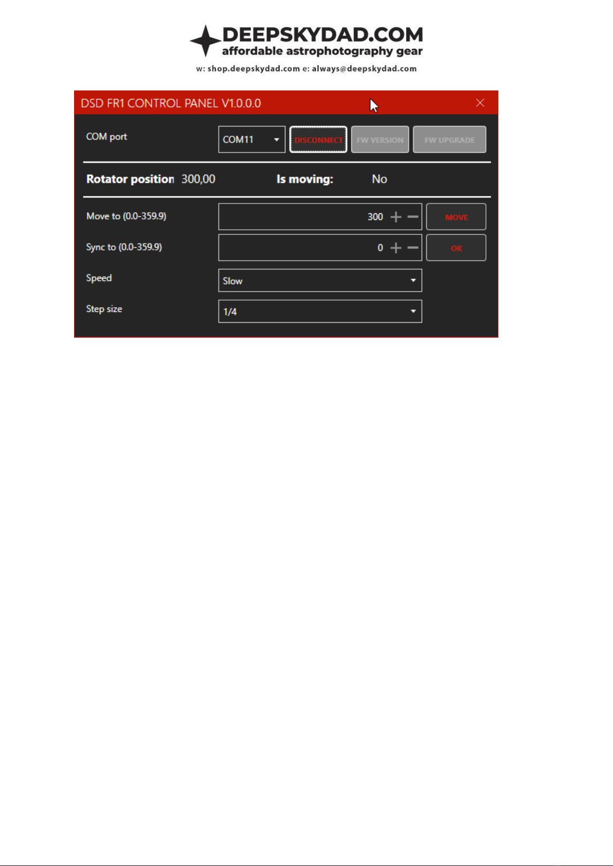Click the shop.deepskydad.com website text
Viewport: 613px width, 866px height.
point(254,69)
